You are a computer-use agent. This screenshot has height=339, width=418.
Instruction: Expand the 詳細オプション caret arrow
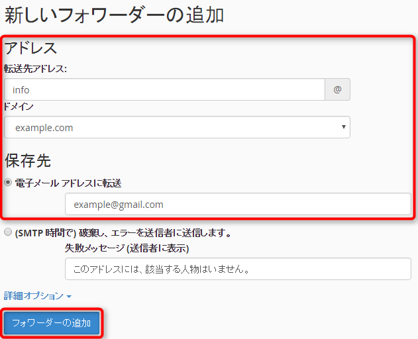tap(69, 296)
